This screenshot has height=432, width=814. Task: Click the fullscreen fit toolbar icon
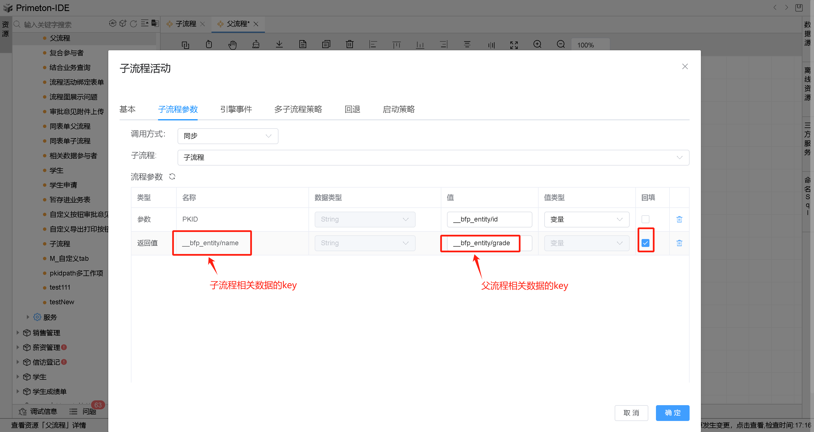click(514, 45)
